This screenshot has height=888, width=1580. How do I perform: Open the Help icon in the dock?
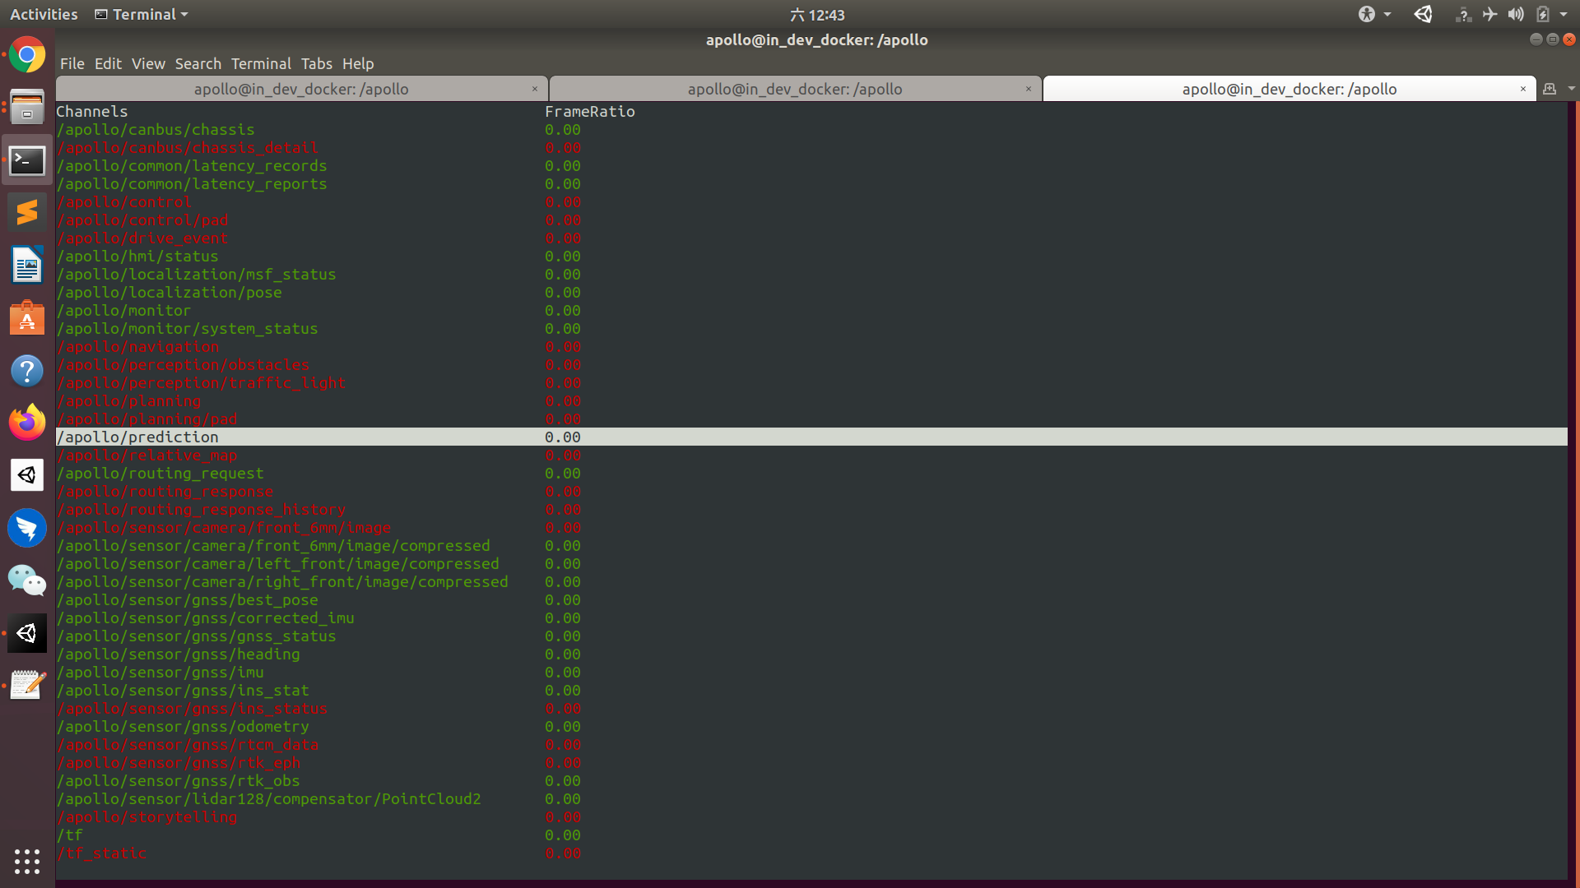27,371
